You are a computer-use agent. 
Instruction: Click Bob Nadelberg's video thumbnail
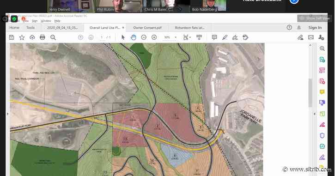point(208,6)
